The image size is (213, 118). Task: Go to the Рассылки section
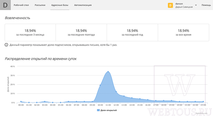pos(40,5)
